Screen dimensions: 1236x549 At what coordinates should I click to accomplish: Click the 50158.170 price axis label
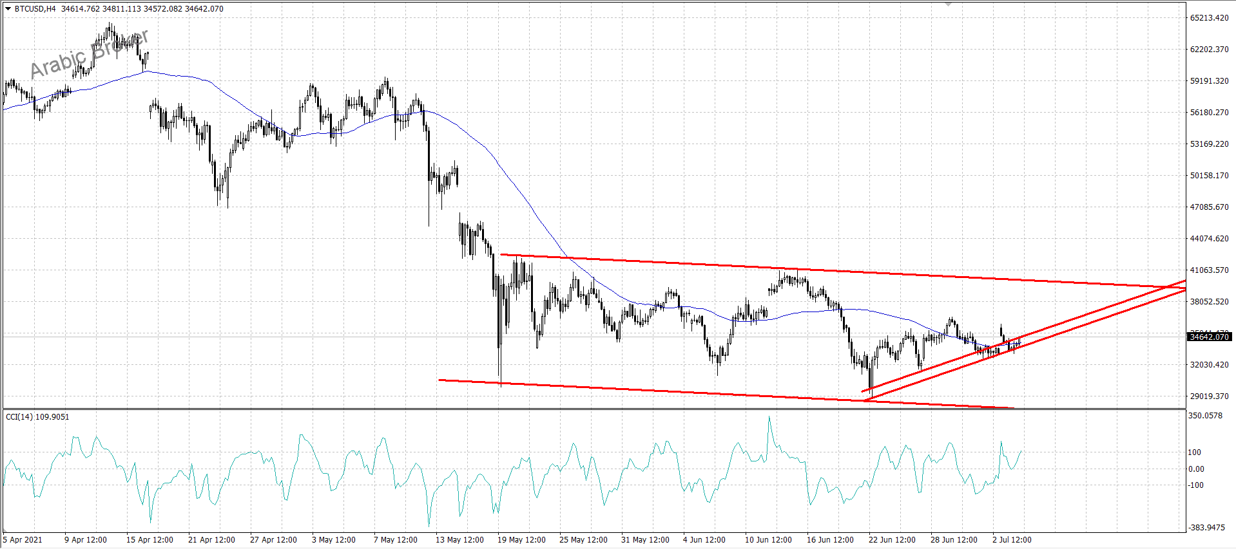point(1209,176)
